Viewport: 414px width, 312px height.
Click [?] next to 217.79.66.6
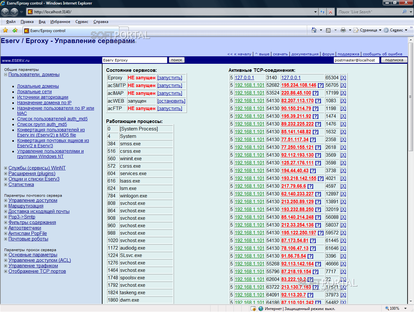310,186
